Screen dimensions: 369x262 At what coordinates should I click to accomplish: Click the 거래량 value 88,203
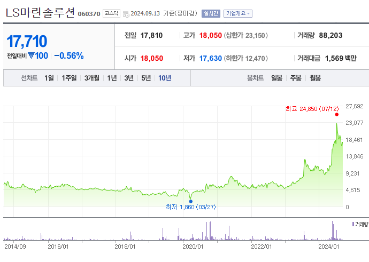[330, 35]
